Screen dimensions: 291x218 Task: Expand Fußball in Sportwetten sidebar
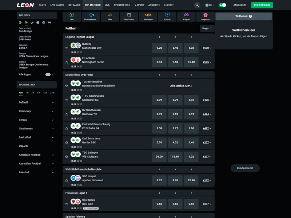point(36,102)
